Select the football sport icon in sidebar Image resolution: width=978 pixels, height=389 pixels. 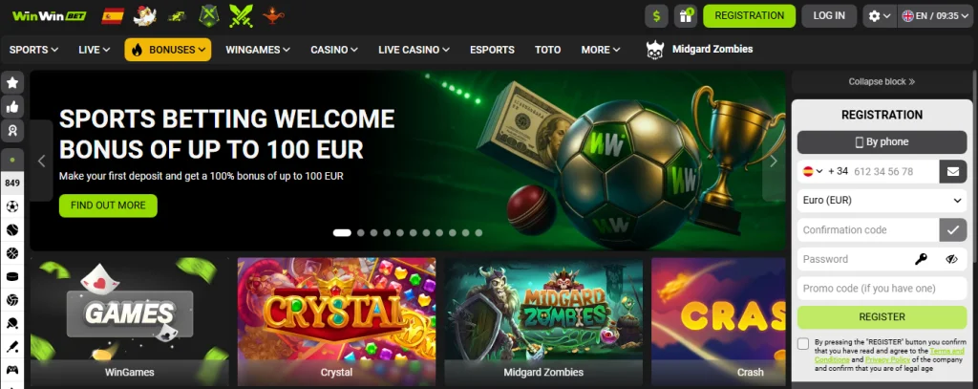(11, 206)
